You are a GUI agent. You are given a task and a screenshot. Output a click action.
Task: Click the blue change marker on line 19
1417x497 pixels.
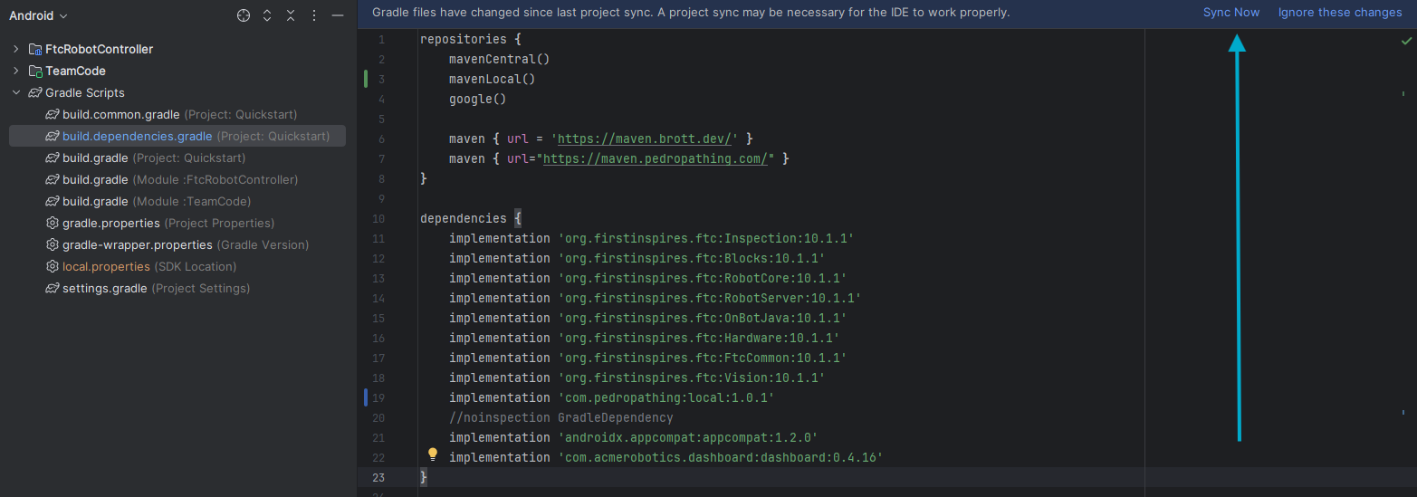point(365,397)
